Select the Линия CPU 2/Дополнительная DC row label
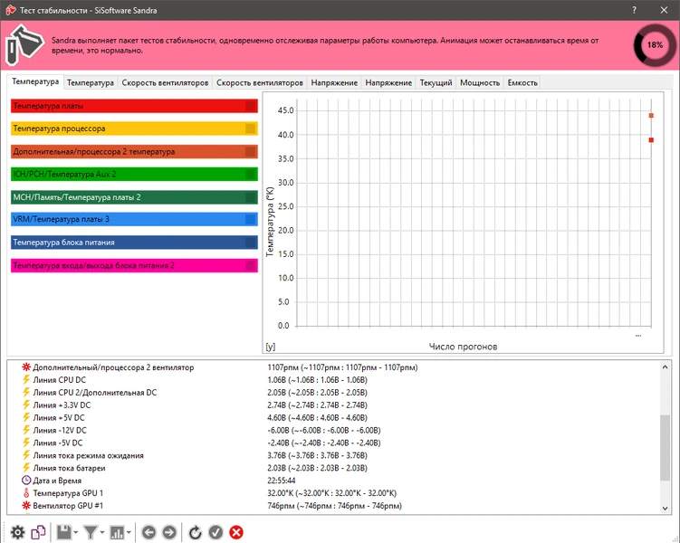The width and height of the screenshot is (680, 543). coord(95,392)
